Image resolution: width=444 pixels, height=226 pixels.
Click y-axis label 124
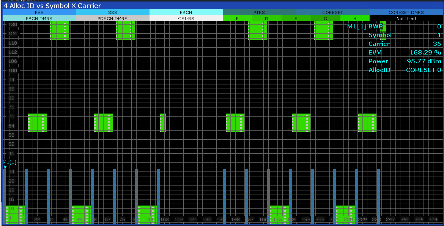13,34
